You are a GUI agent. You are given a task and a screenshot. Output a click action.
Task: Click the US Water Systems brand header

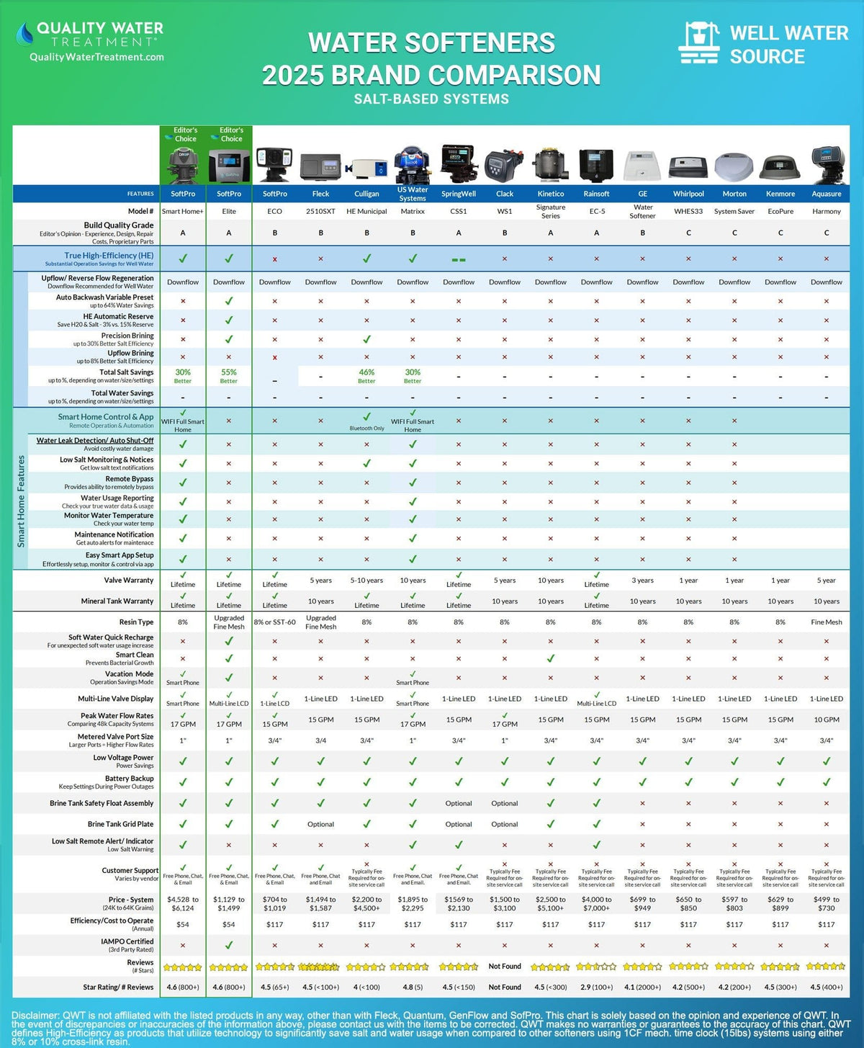[413, 194]
